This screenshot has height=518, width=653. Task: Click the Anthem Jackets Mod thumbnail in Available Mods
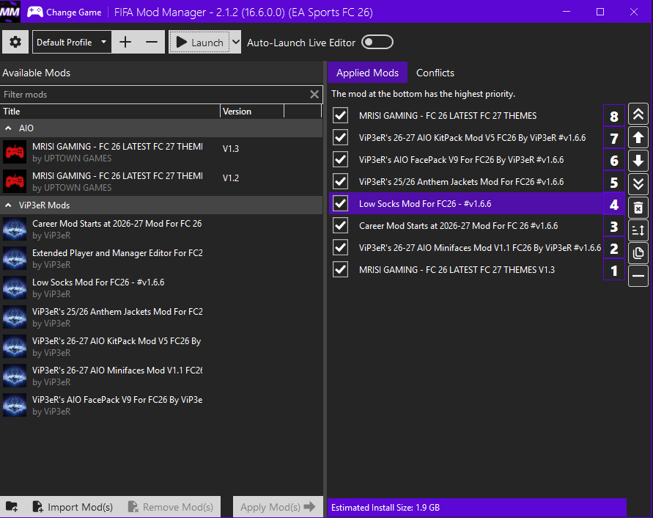tap(15, 317)
